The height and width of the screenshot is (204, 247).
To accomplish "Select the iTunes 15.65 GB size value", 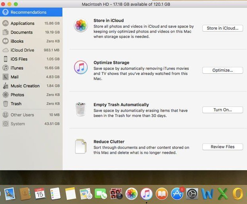I will 52,68.
